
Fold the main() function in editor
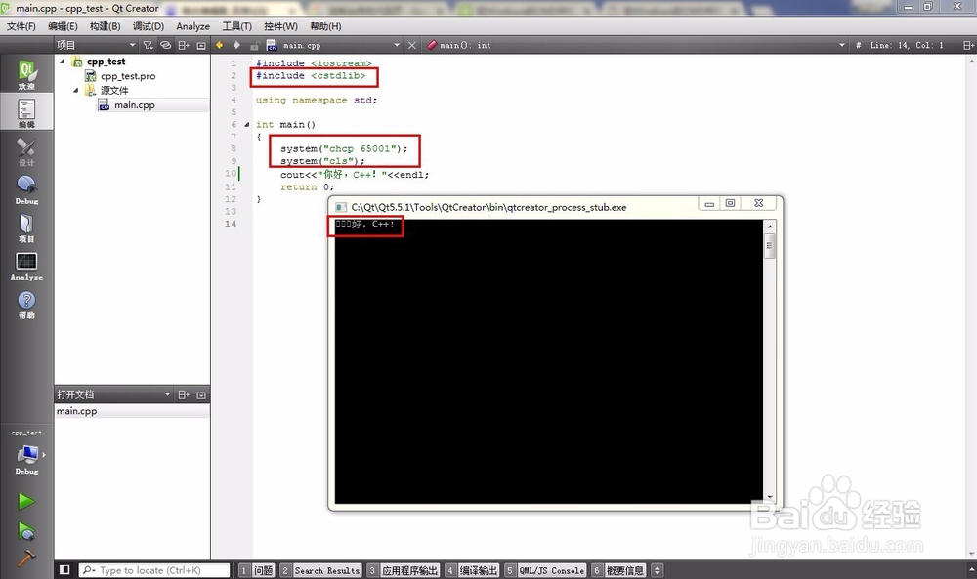(247, 125)
